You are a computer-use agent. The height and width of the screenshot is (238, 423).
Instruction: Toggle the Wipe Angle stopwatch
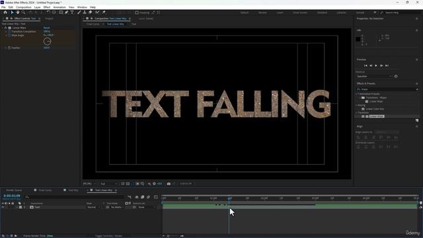pos(9,35)
